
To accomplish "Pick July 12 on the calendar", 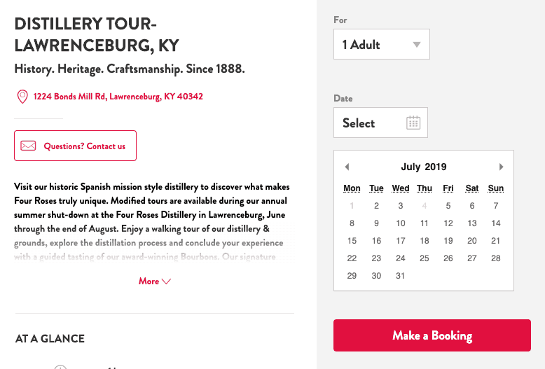I will click(448, 223).
